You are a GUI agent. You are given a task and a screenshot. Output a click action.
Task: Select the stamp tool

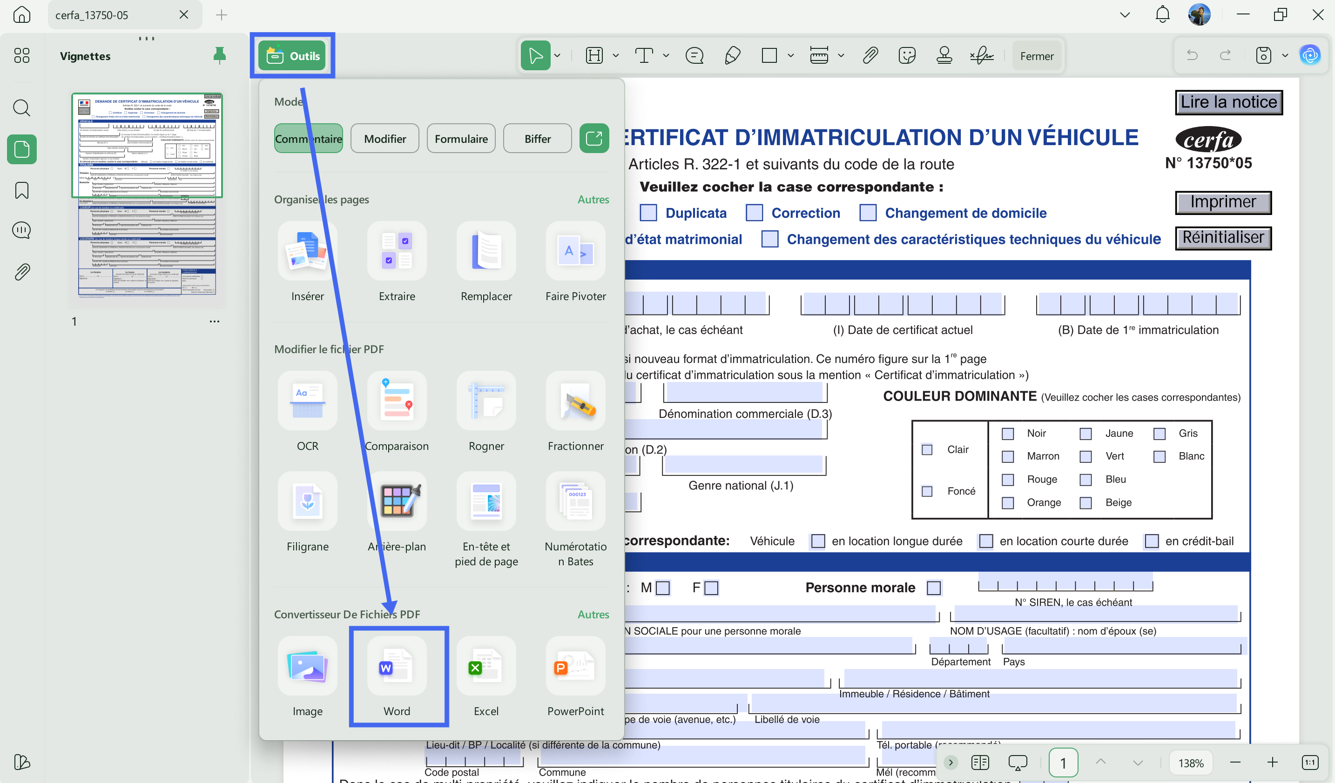pos(944,55)
